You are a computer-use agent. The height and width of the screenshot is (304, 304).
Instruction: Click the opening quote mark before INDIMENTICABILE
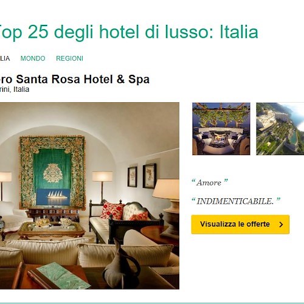193,199
